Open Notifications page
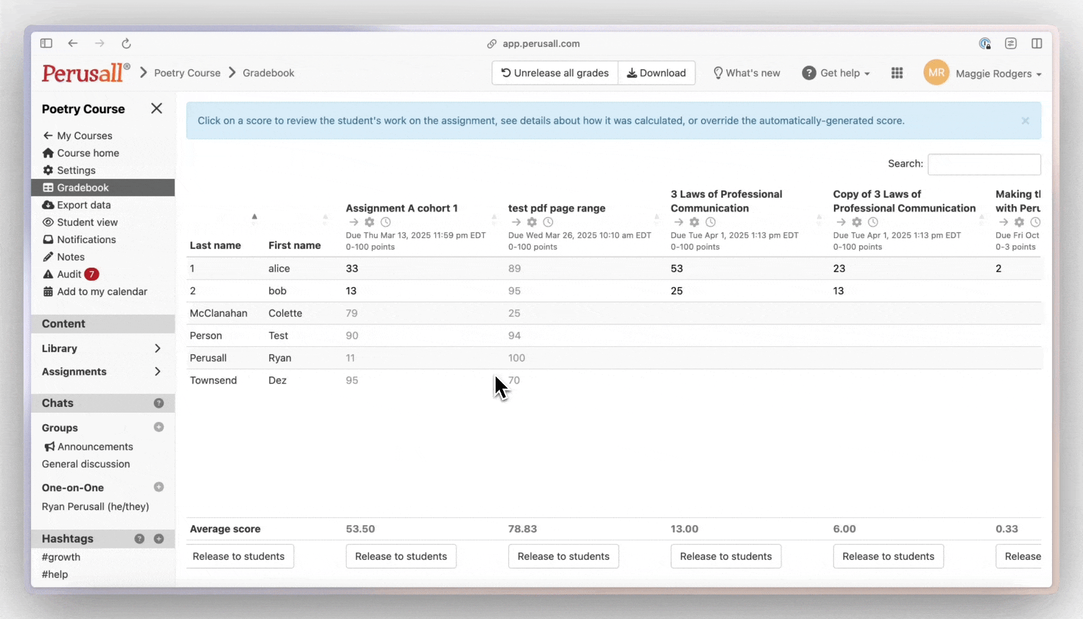 [79, 240]
